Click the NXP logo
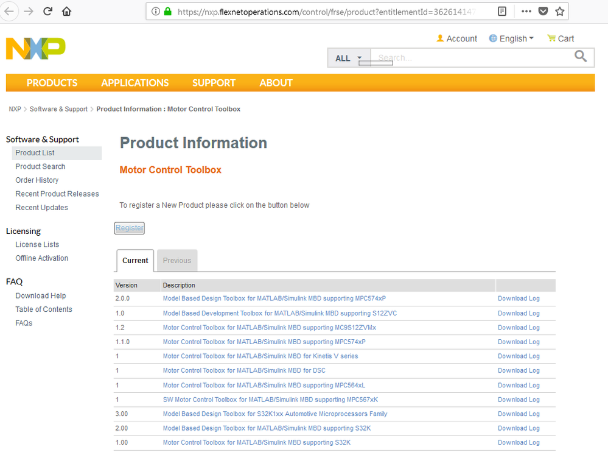This screenshot has width=608, height=469. [35, 49]
